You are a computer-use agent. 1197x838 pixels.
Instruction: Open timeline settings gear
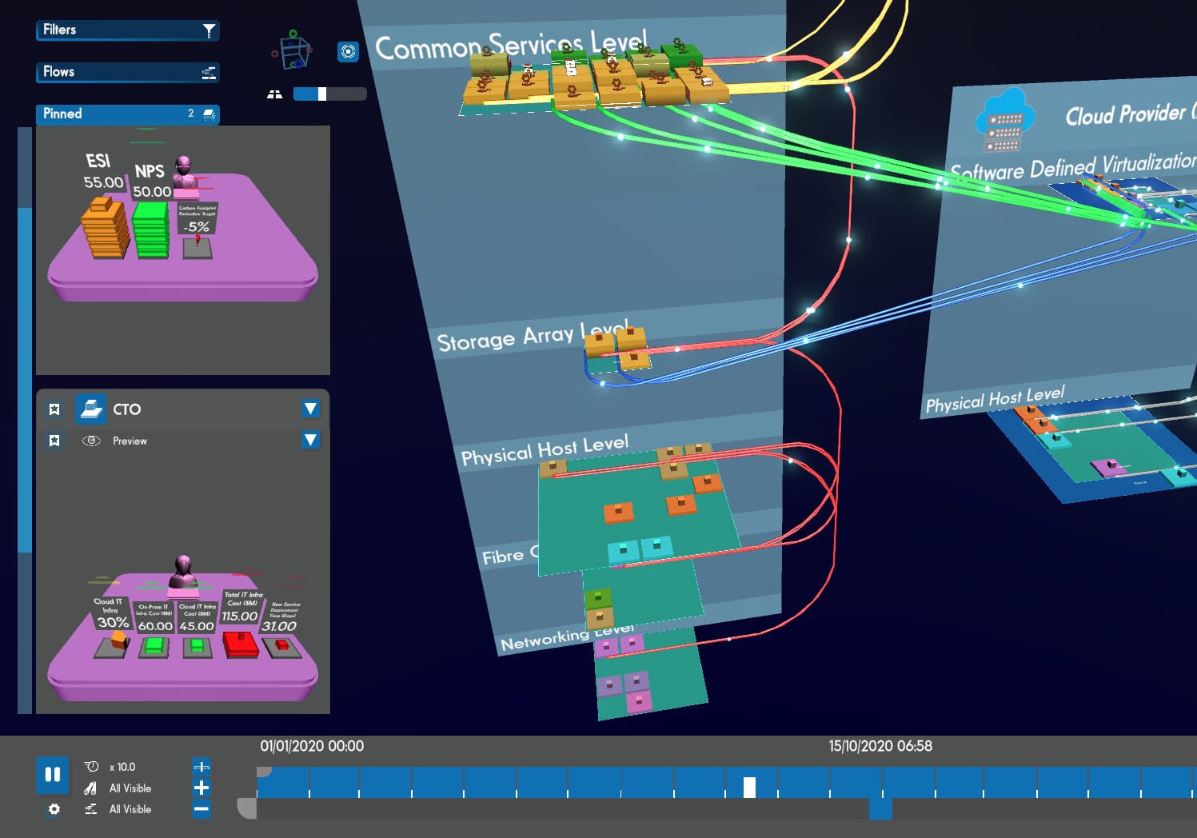(x=54, y=809)
